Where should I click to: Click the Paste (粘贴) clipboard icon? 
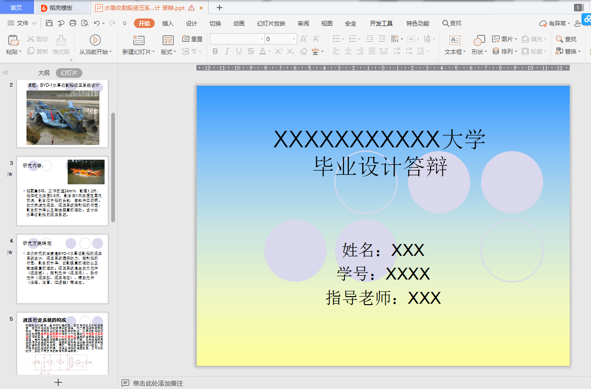click(14, 40)
